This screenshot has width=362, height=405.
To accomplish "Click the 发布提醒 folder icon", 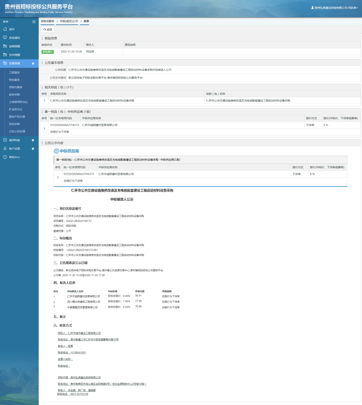I will (5, 55).
